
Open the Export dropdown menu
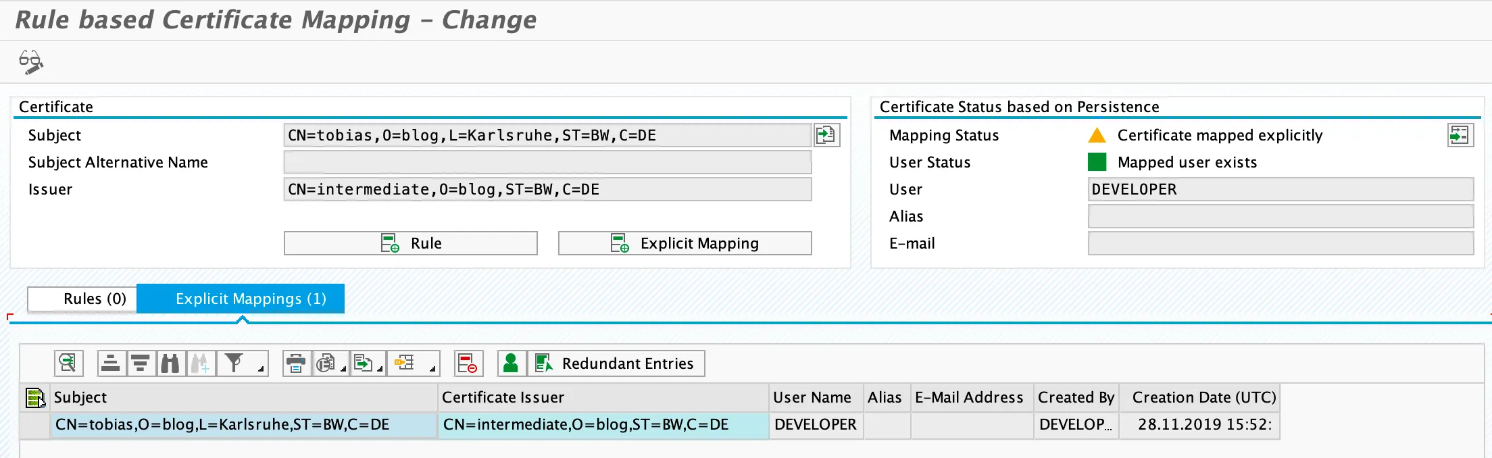[x=380, y=368]
